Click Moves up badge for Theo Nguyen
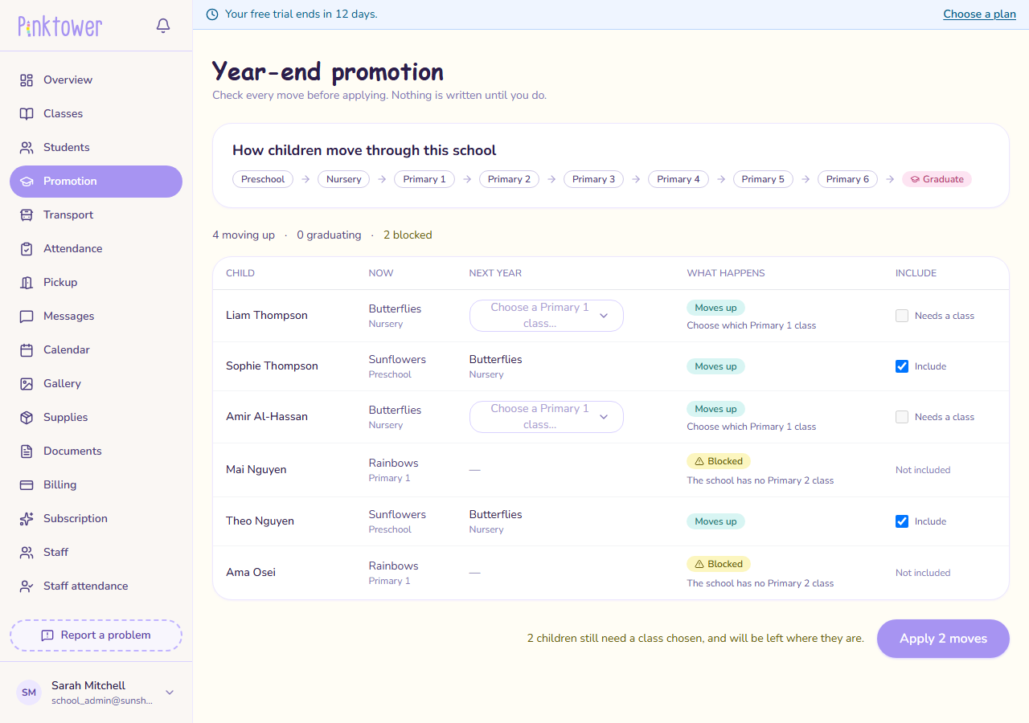1029x723 pixels. click(x=715, y=521)
